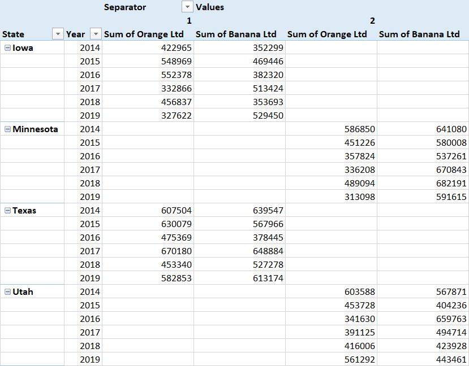
Task: Click cell with value 451226
Action: [331, 142]
